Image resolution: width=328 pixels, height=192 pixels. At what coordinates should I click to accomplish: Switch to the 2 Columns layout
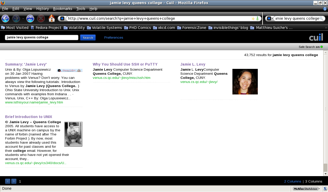pyautogui.click(x=293, y=182)
